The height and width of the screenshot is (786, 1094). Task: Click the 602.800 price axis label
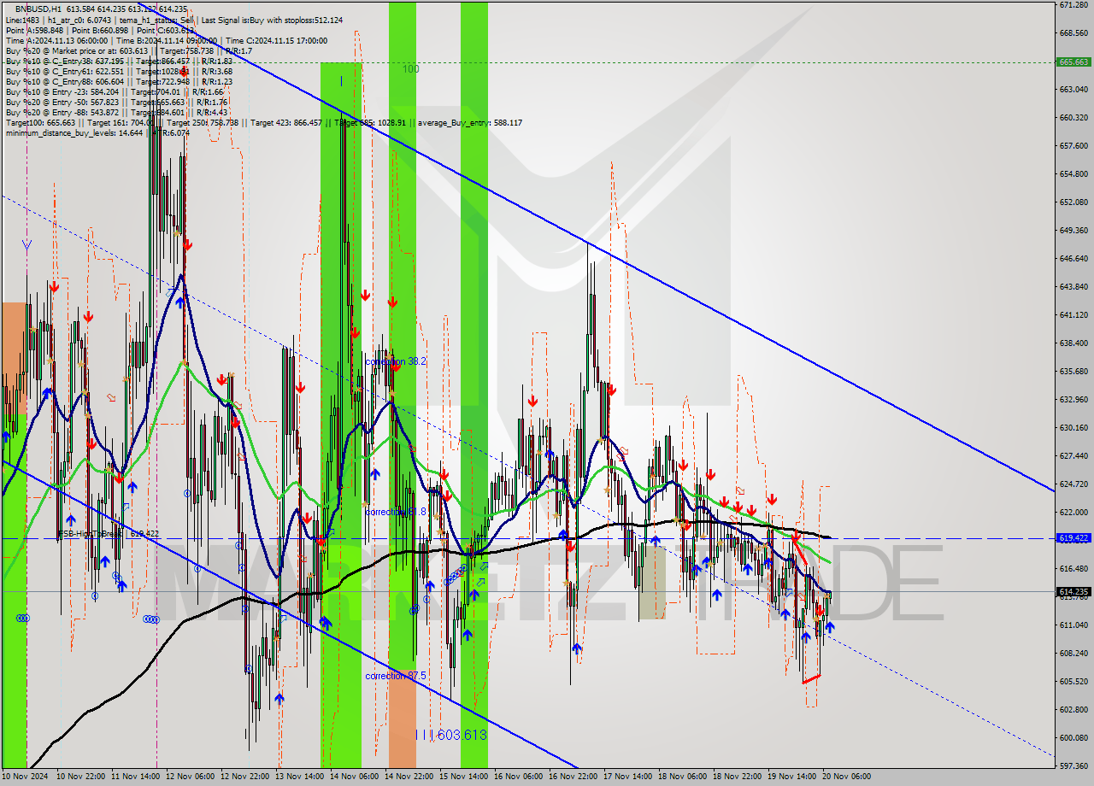[x=1073, y=709]
